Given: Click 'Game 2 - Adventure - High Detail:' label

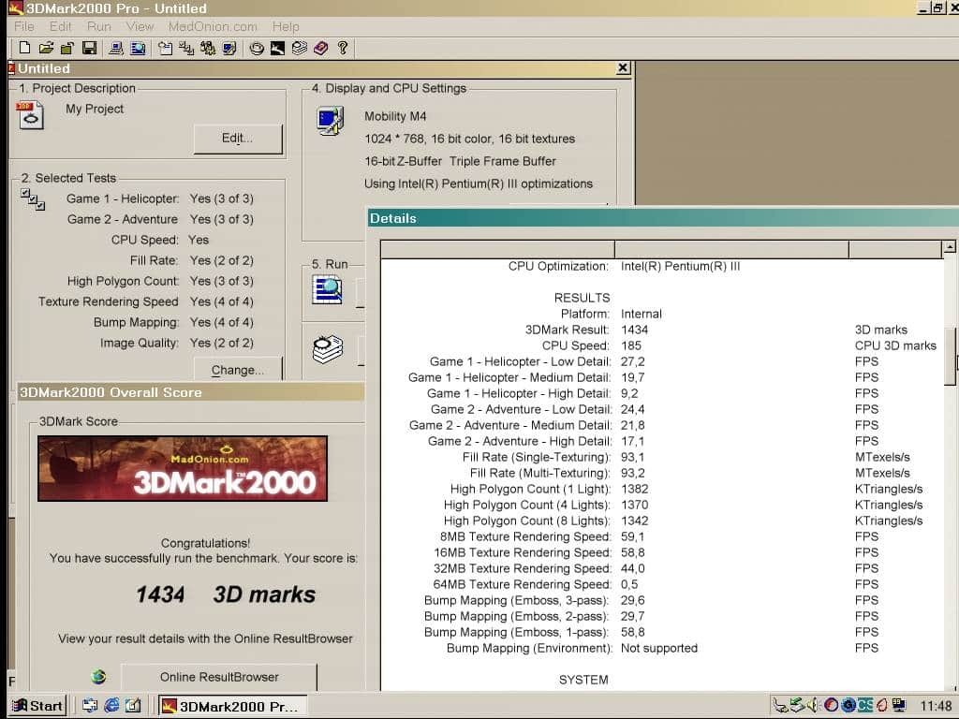Looking at the screenshot, I should [x=519, y=441].
